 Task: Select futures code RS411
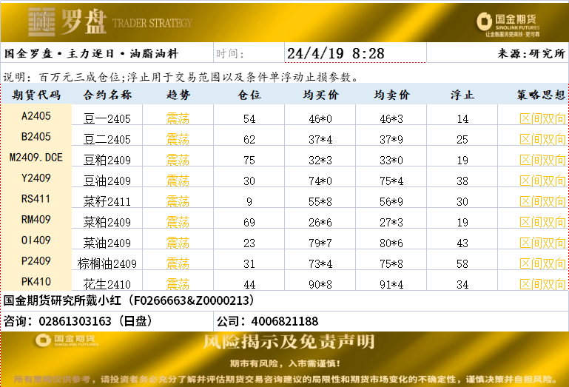36,198
